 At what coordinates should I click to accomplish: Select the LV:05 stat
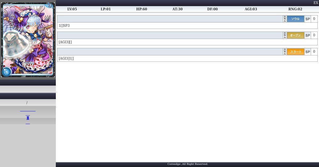click(x=72, y=9)
